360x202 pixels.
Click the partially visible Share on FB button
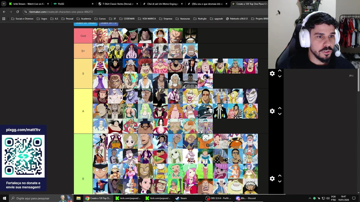[108, 23]
